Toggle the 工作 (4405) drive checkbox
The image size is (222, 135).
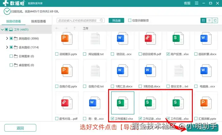(6, 29)
